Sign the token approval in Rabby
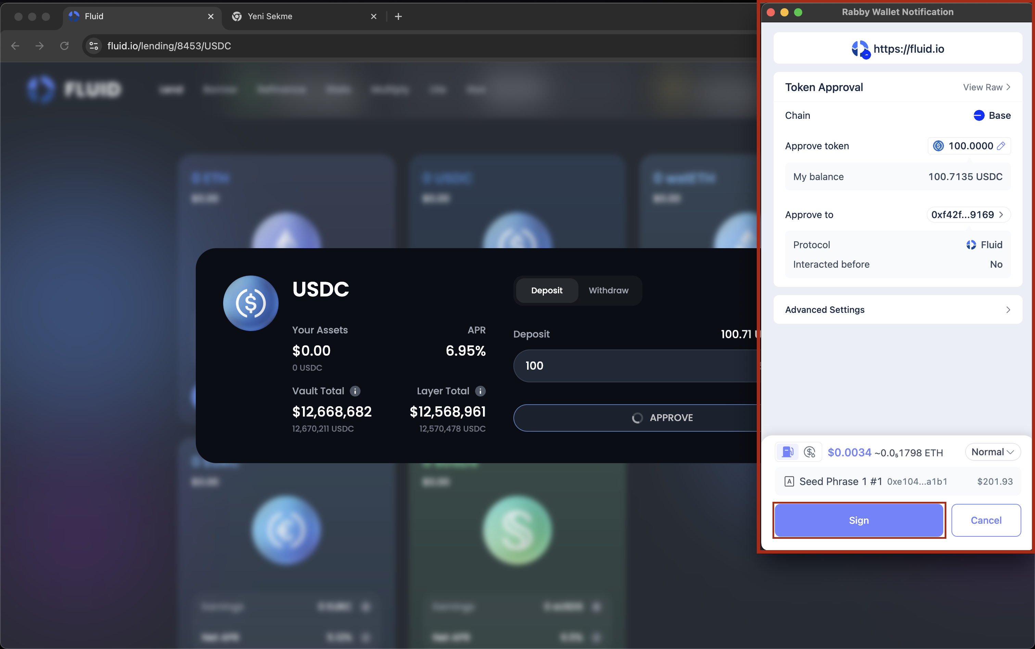The width and height of the screenshot is (1035, 649). click(859, 520)
